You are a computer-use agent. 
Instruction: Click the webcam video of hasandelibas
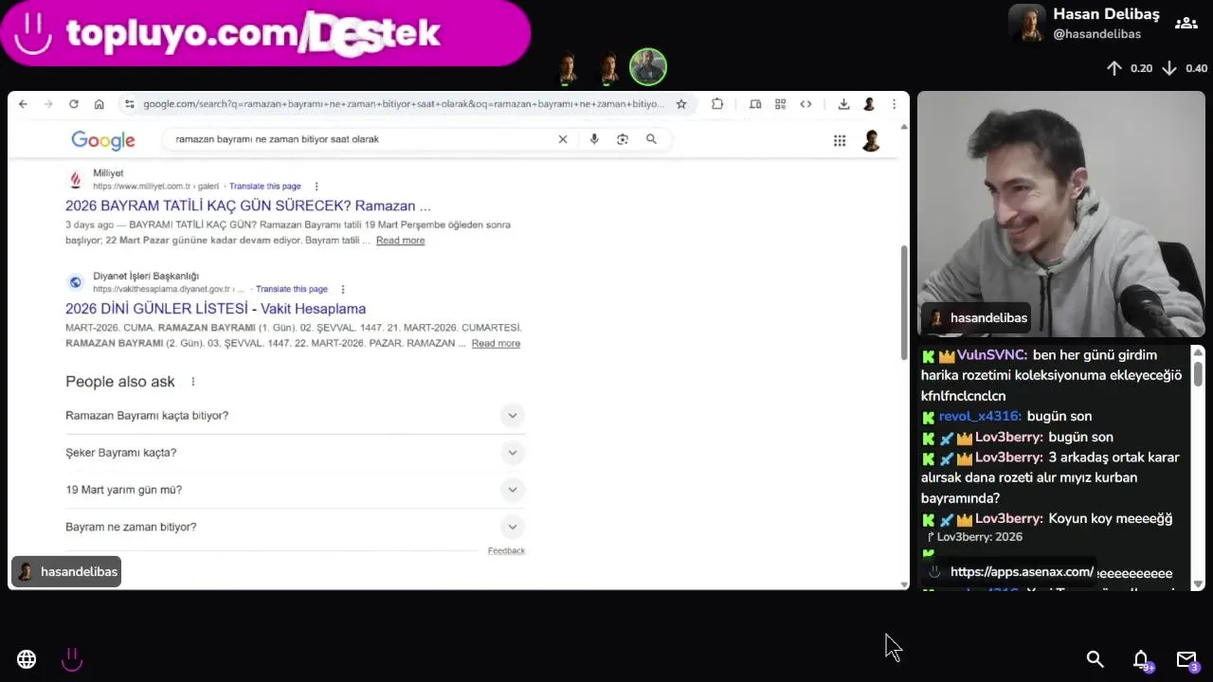[1061, 214]
